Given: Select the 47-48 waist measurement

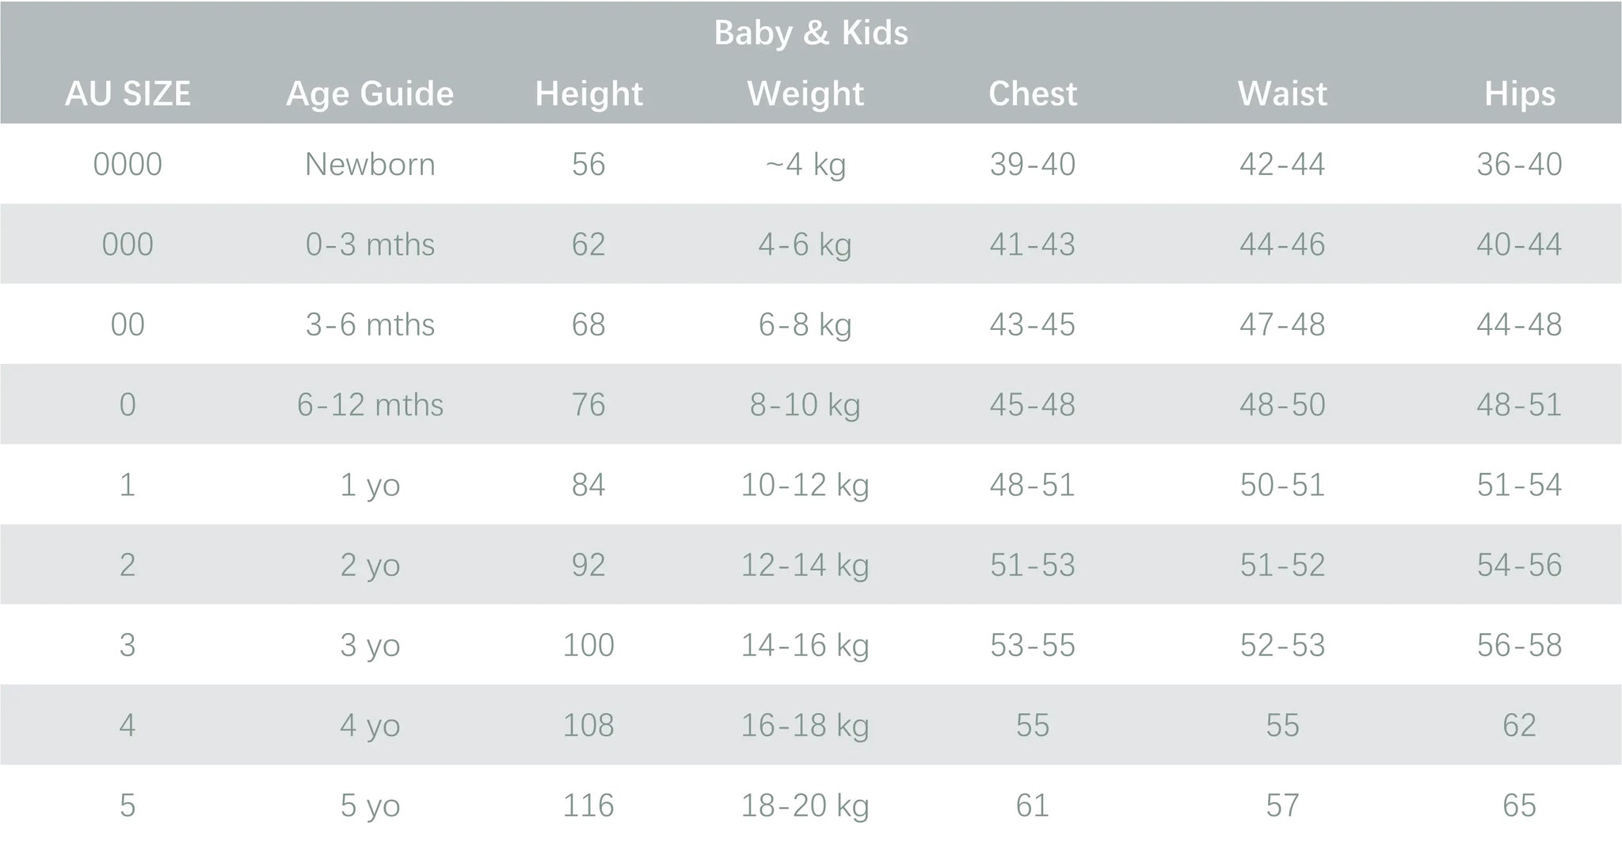Looking at the screenshot, I should tap(1282, 324).
